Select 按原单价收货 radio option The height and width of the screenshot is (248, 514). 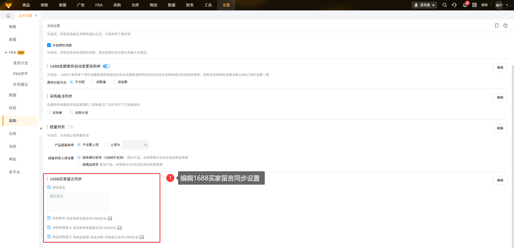[x=79, y=157]
